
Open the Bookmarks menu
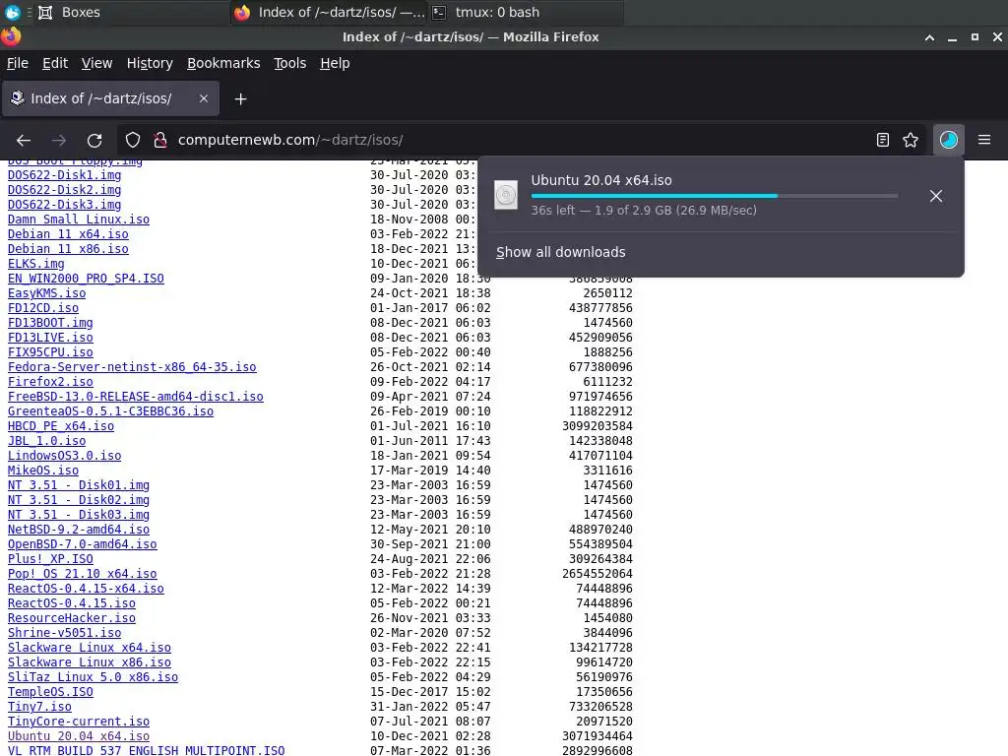point(223,63)
